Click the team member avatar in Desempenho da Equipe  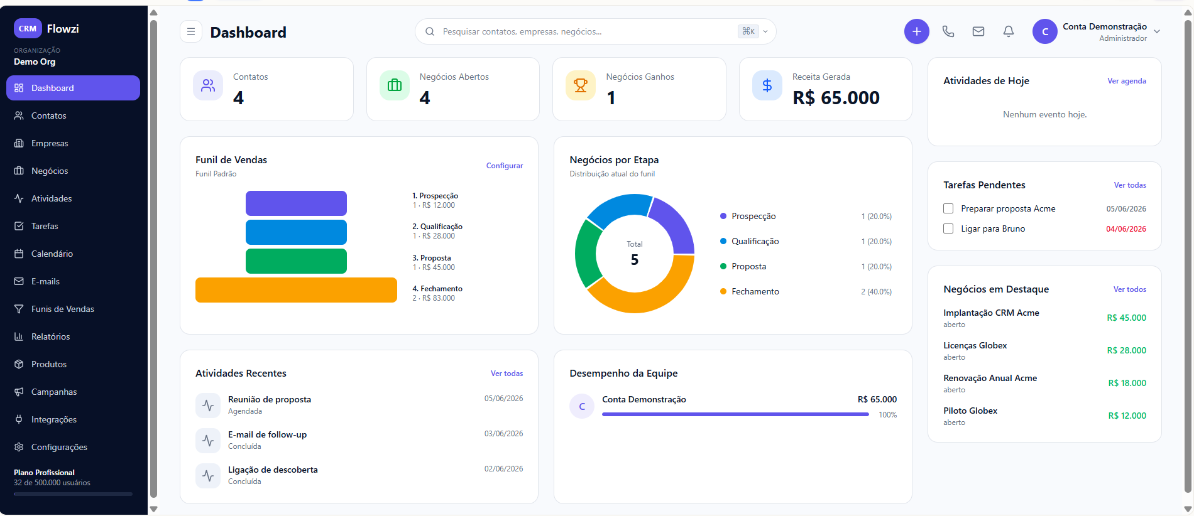pyautogui.click(x=582, y=406)
